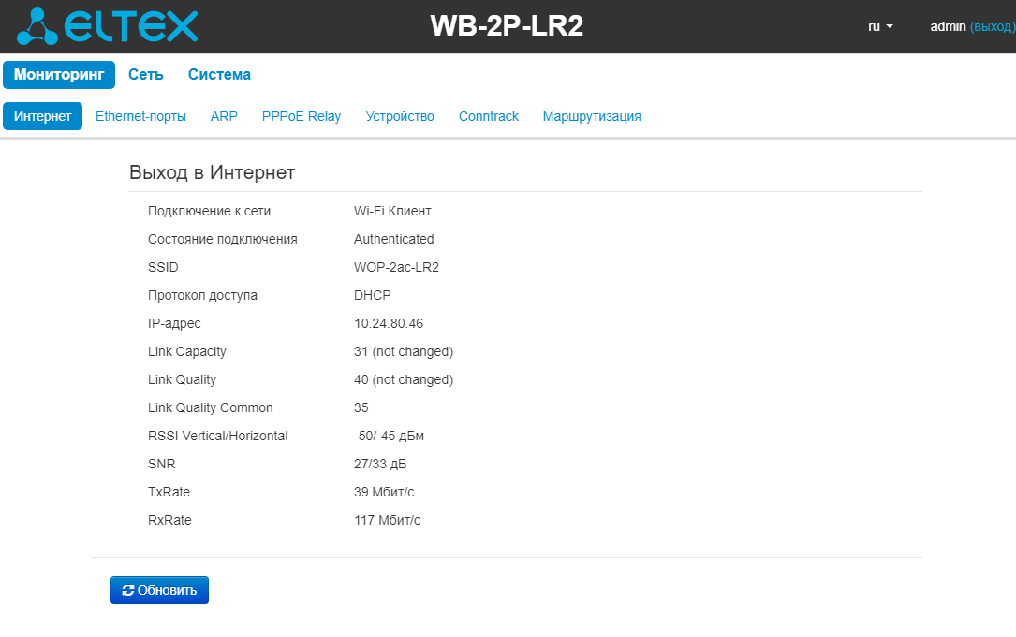This screenshot has height=637, width=1016.
Task: Click the Eltex logo
Action: pyautogui.click(x=107, y=26)
